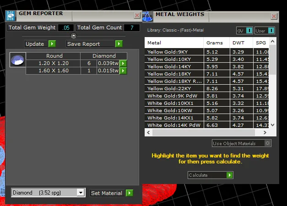Image resolution: width=287 pixels, height=206 pixels.
Task: Enable Use Object Materials option
Action: [x=267, y=143]
